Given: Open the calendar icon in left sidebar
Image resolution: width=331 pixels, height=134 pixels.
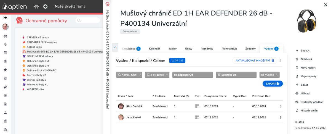Looking at the screenshot, I should tap(5, 53).
